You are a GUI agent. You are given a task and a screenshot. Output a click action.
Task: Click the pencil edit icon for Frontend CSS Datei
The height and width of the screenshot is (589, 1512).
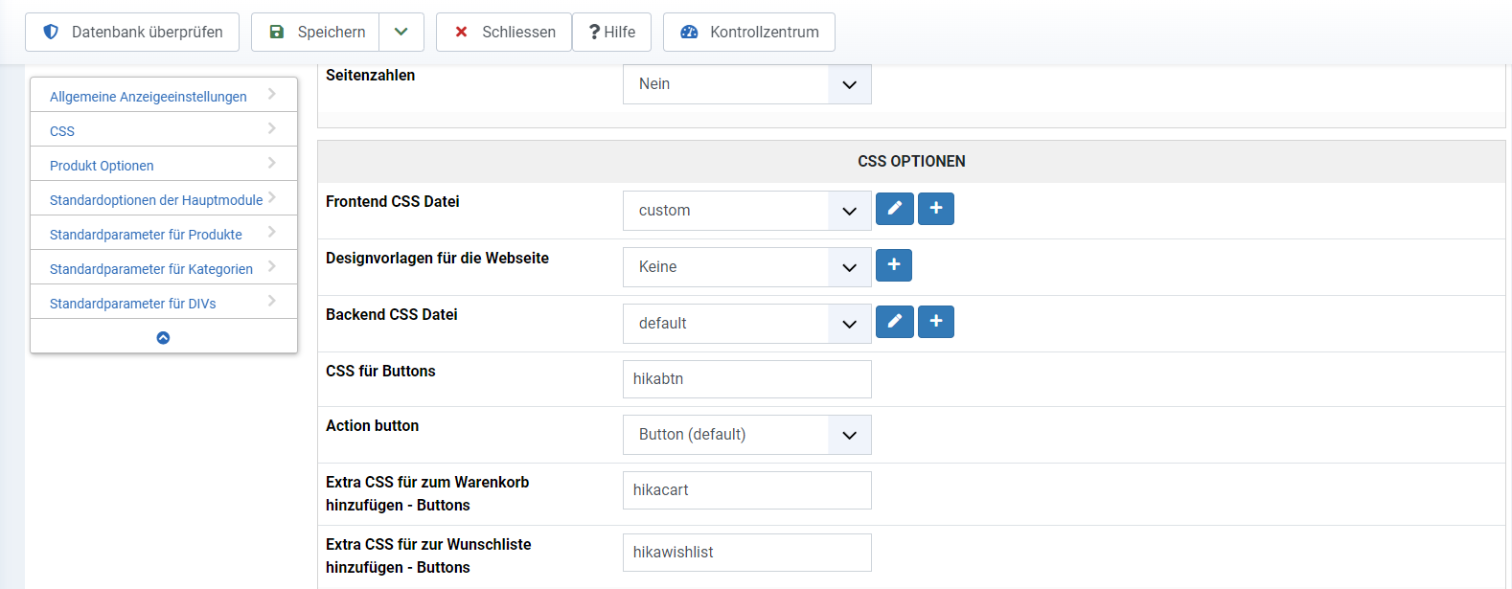(x=894, y=209)
